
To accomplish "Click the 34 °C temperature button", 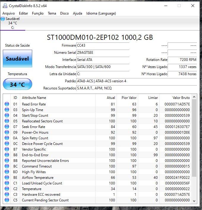I will (18, 84).
